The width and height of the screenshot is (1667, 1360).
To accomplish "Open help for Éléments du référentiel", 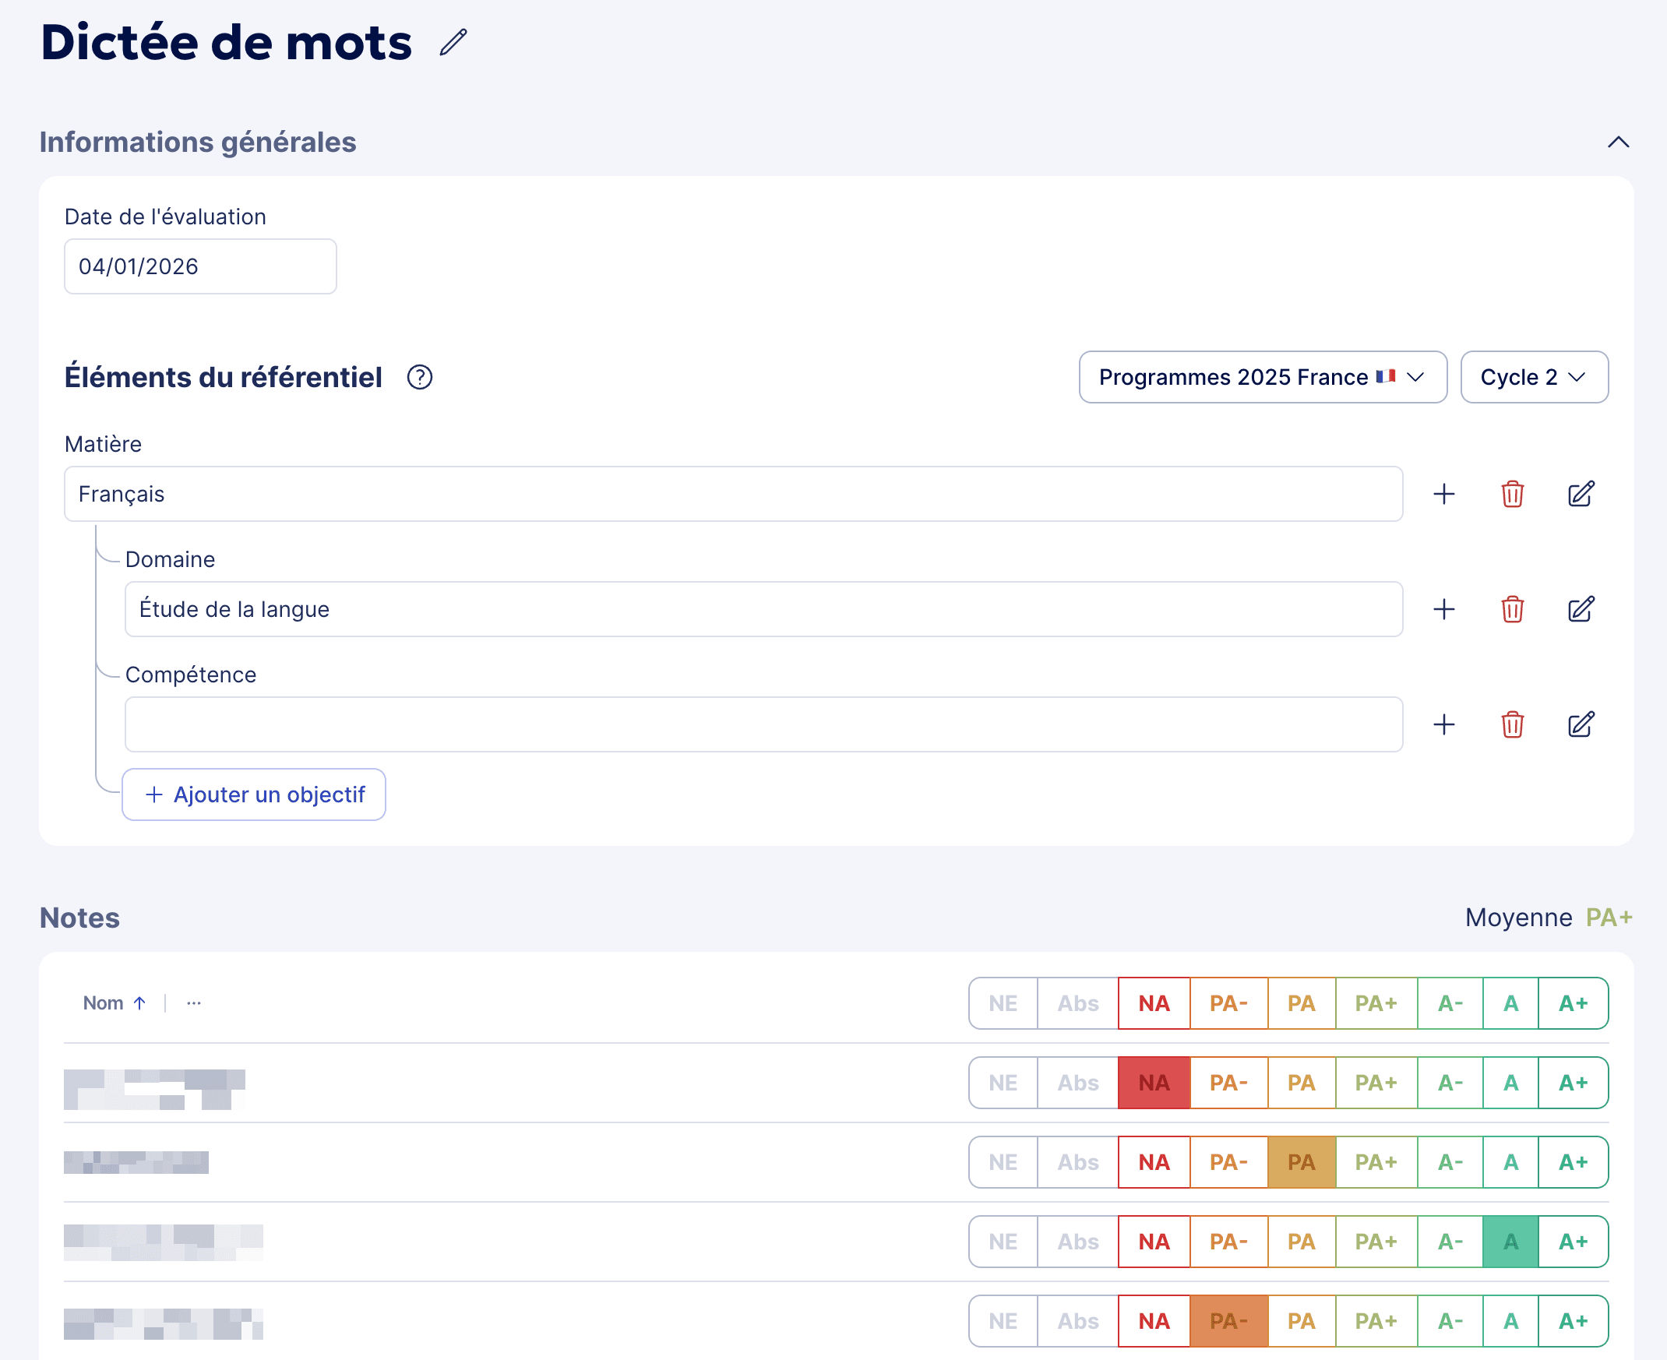I will pyautogui.click(x=420, y=378).
